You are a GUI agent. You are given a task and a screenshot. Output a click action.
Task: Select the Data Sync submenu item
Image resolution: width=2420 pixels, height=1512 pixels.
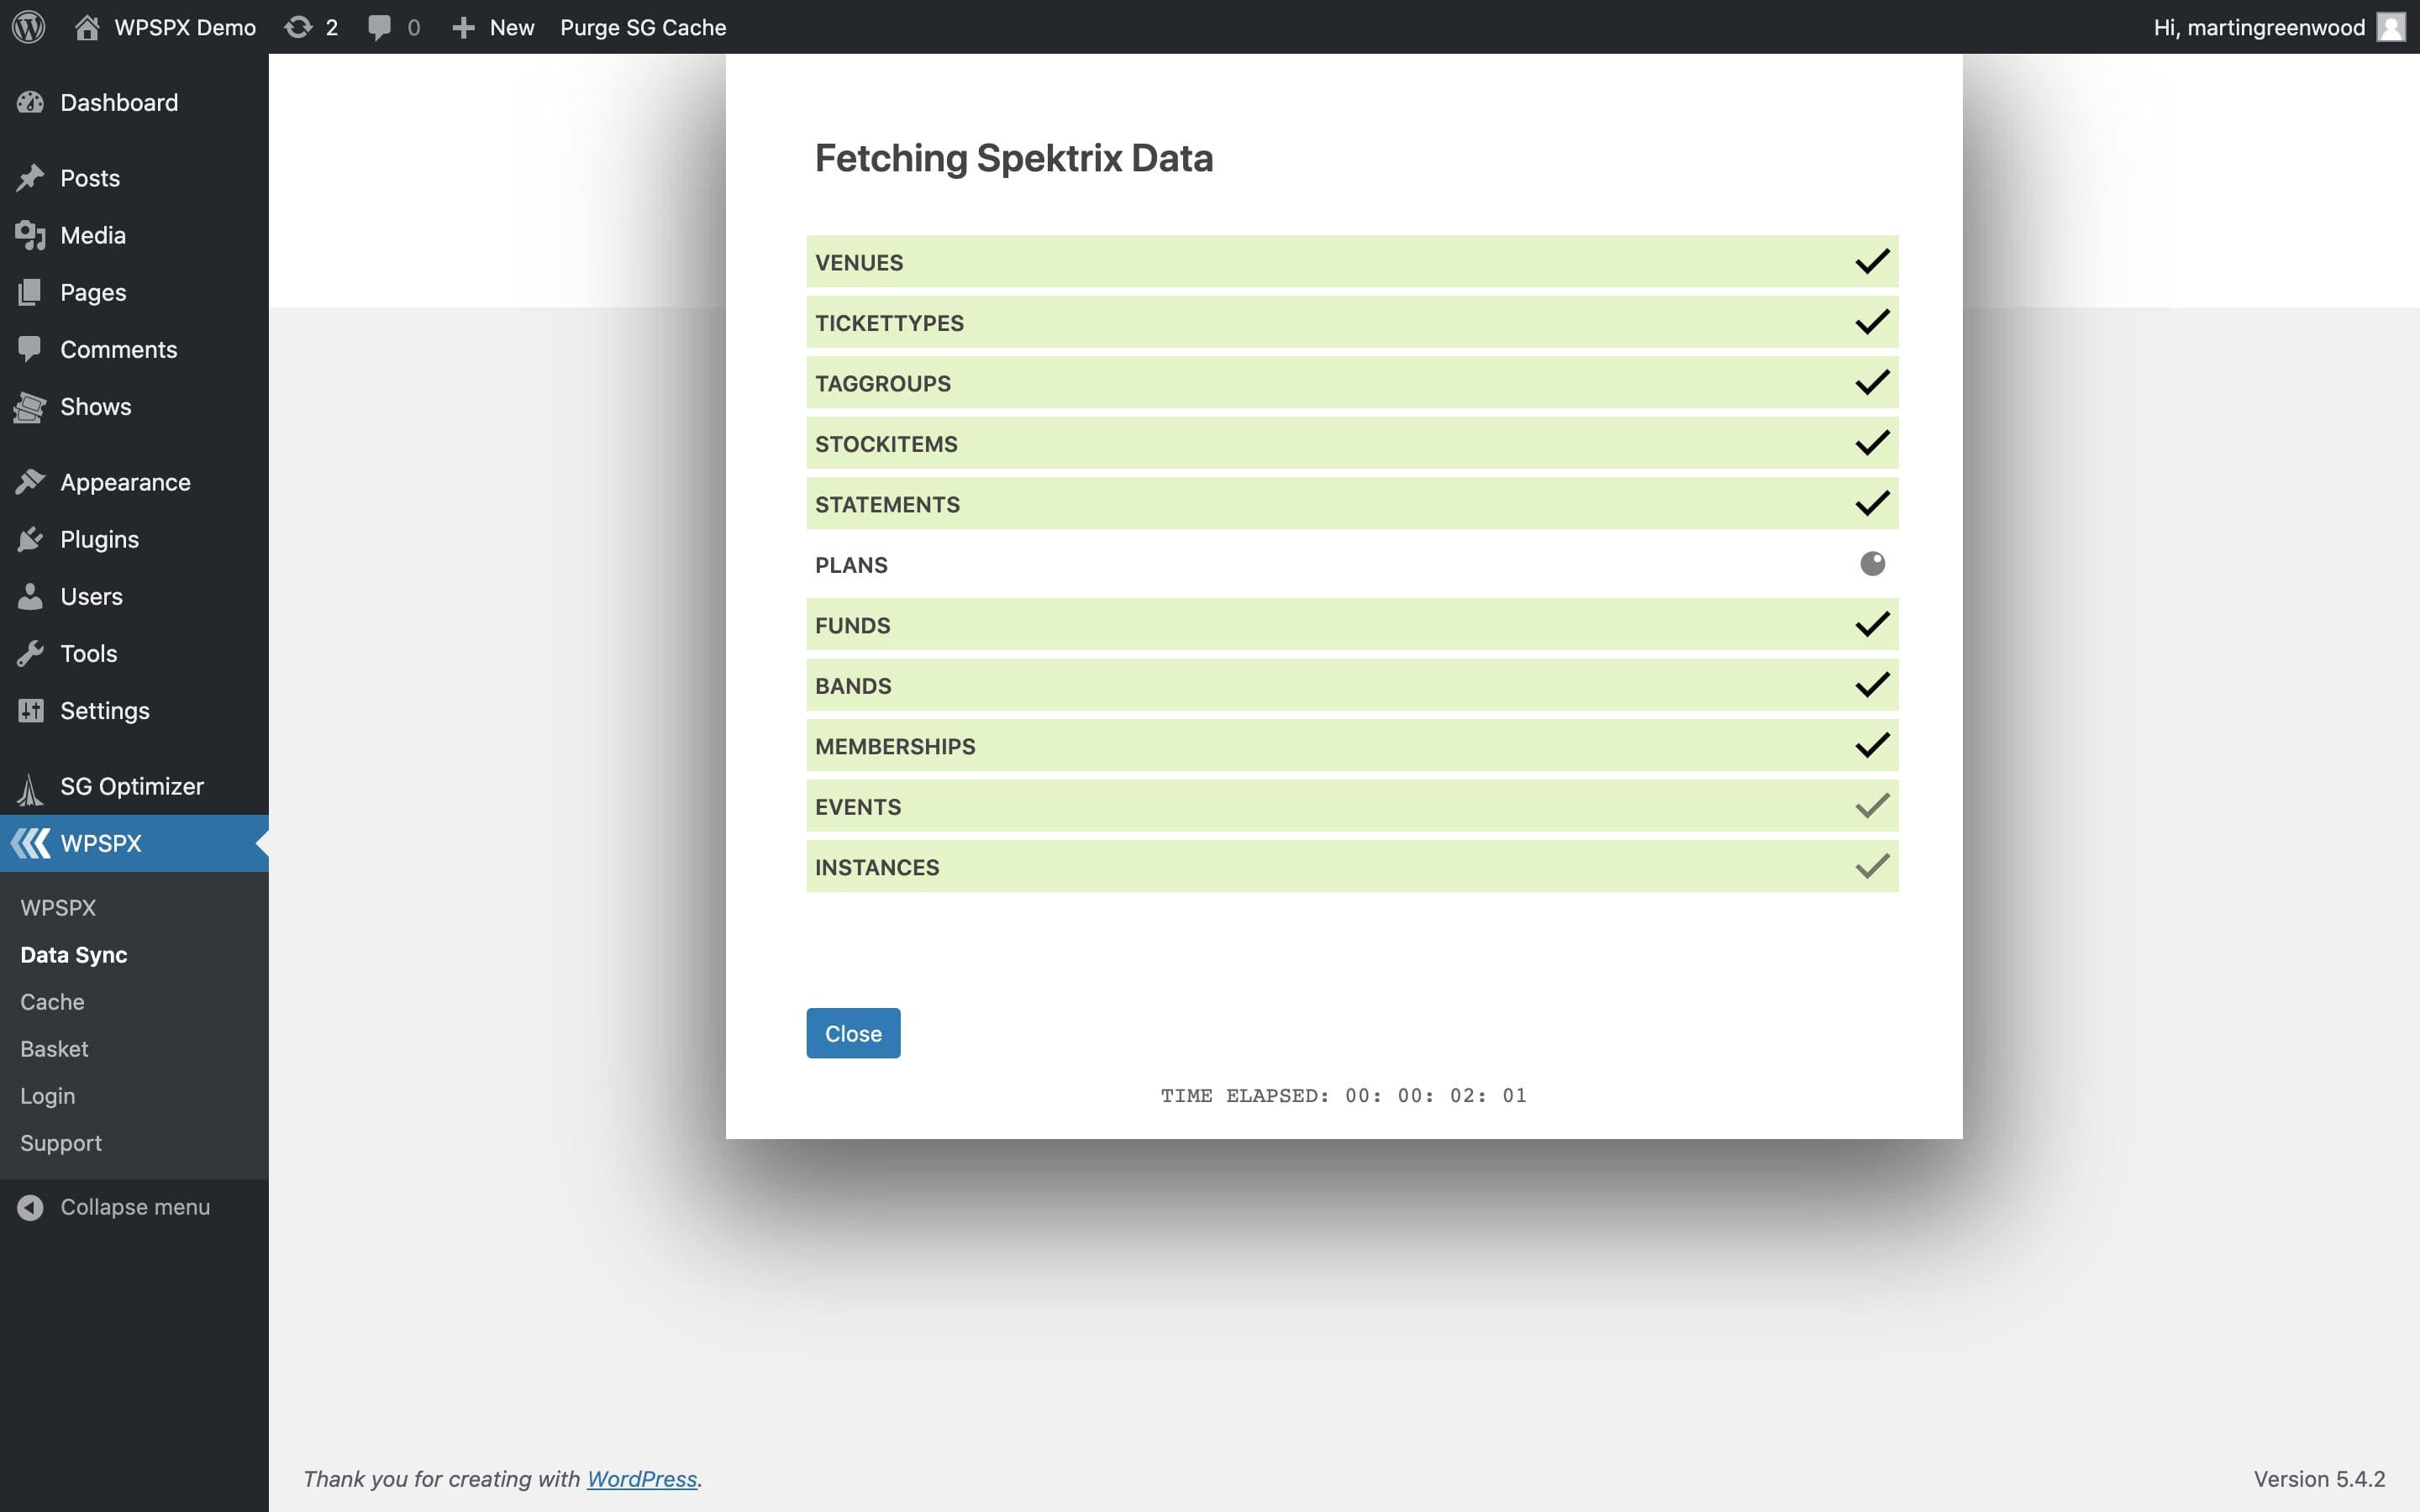(74, 954)
